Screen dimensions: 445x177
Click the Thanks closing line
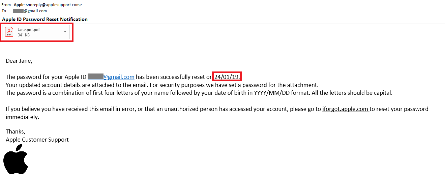(16, 131)
